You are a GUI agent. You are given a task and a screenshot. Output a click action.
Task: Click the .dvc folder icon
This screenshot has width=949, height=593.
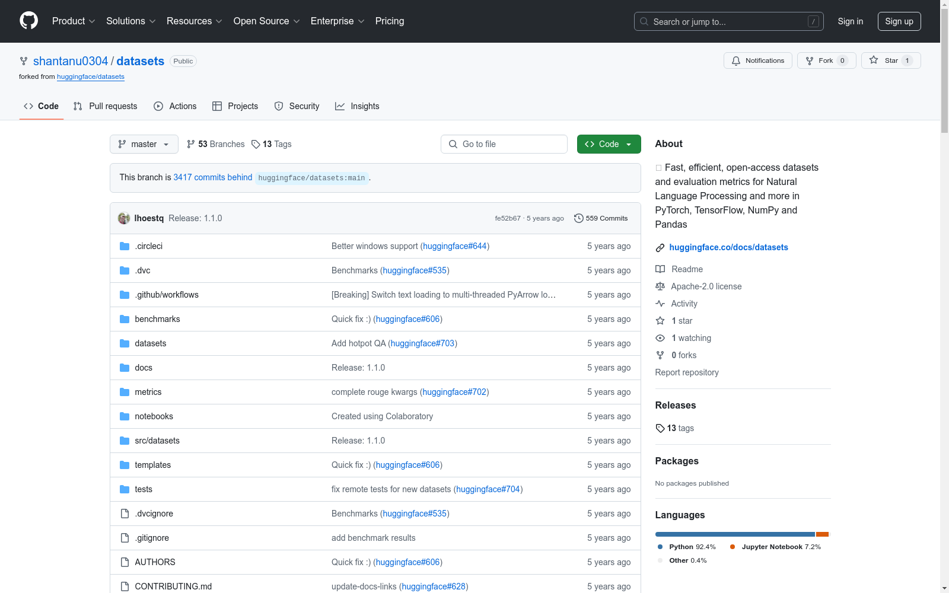(x=125, y=270)
